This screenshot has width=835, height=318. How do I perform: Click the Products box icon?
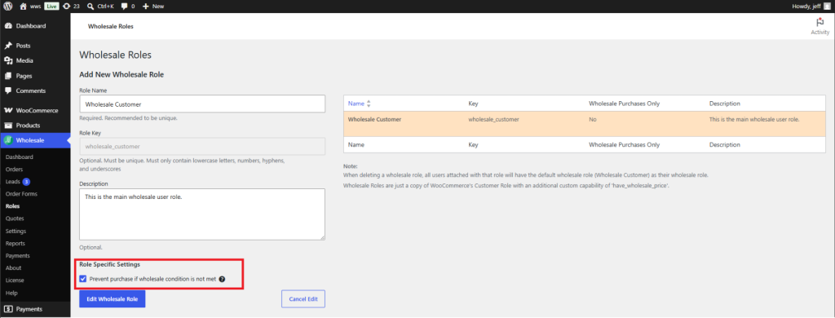pyautogui.click(x=8, y=126)
